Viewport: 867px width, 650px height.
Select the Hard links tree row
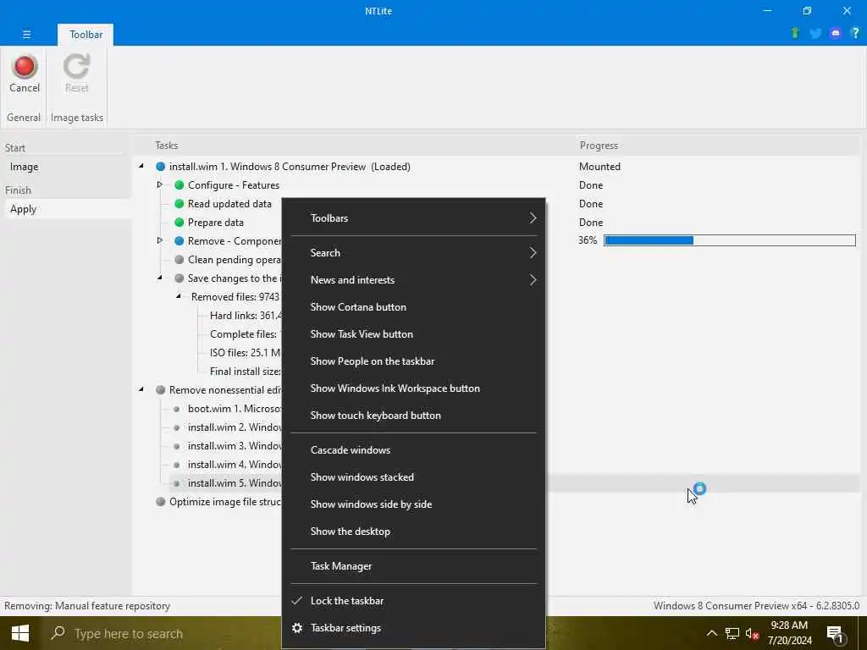246,316
